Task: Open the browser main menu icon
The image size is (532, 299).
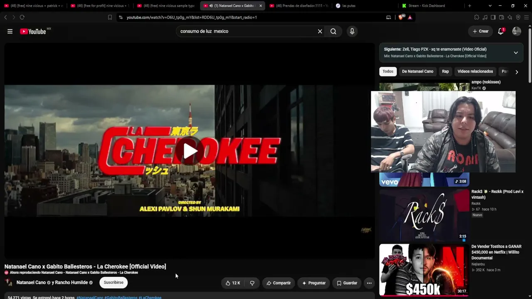Action: tap(526, 17)
